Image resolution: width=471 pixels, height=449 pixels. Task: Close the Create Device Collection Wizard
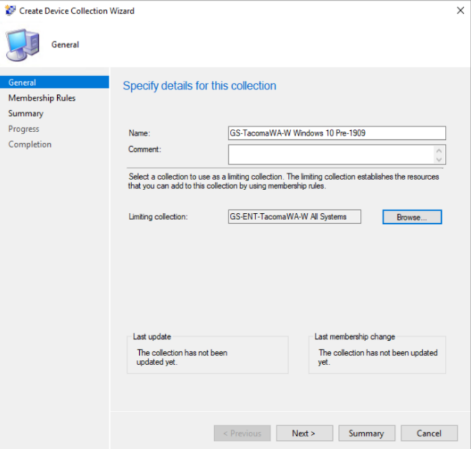tap(460, 11)
